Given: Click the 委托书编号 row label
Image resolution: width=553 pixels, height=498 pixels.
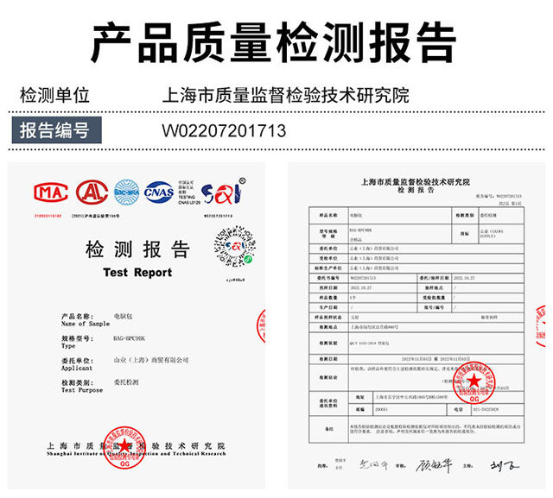Looking at the screenshot, I should coord(328,278).
